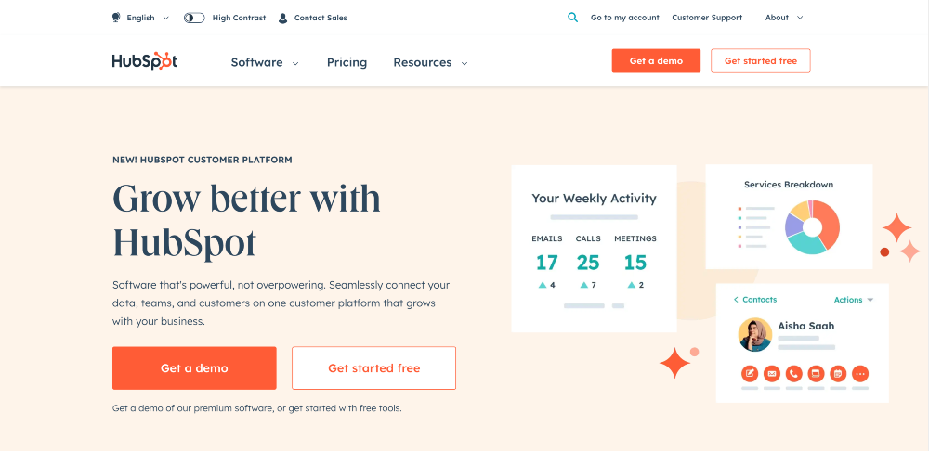Image resolution: width=929 pixels, height=451 pixels.
Task: Click the Contact Sales person icon
Action: click(x=283, y=18)
